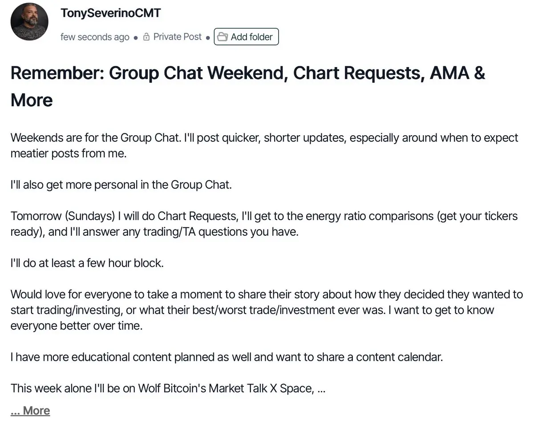Click the lock icon beside Private Post
Screen dimensions: 534x423
tap(146, 37)
